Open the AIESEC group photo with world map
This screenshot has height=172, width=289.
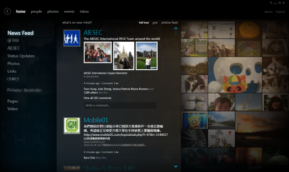point(98,53)
